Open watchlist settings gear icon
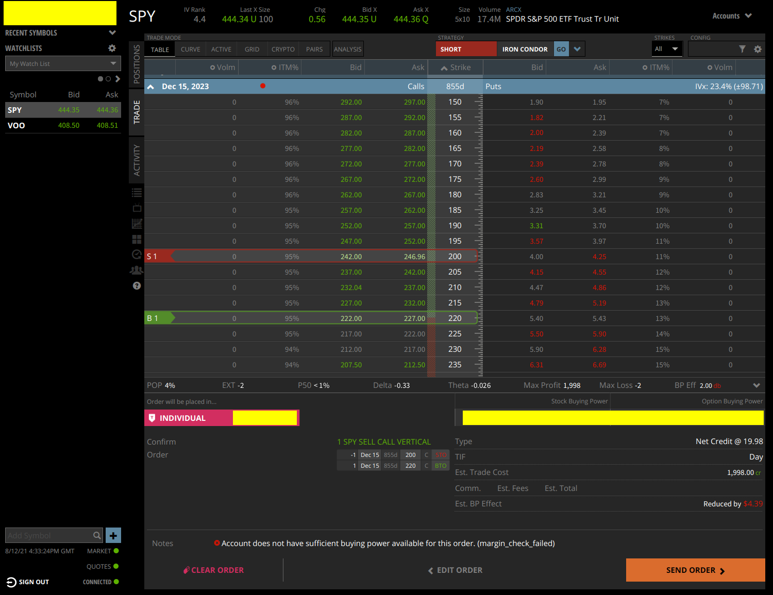Image resolution: width=773 pixels, height=595 pixels. coord(112,48)
